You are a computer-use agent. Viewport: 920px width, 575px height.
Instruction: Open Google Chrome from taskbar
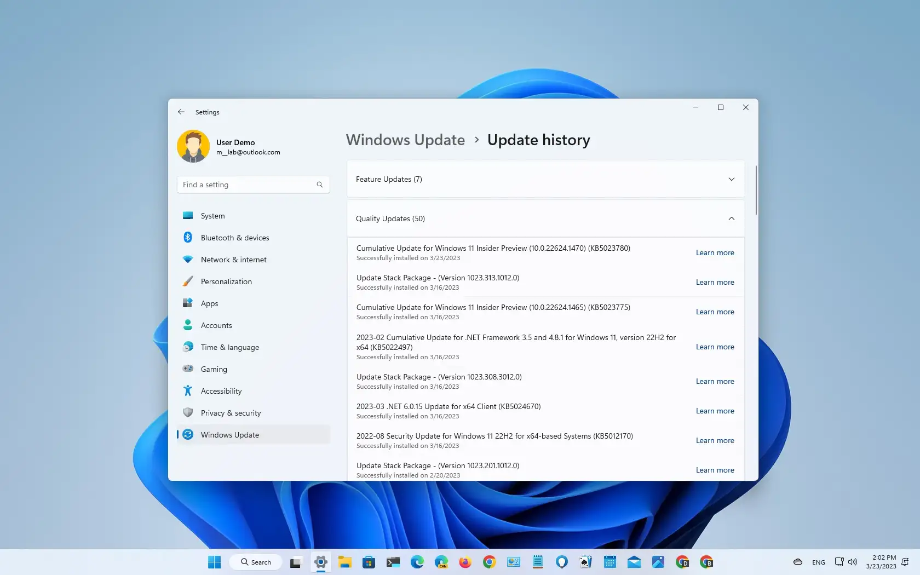(490, 562)
